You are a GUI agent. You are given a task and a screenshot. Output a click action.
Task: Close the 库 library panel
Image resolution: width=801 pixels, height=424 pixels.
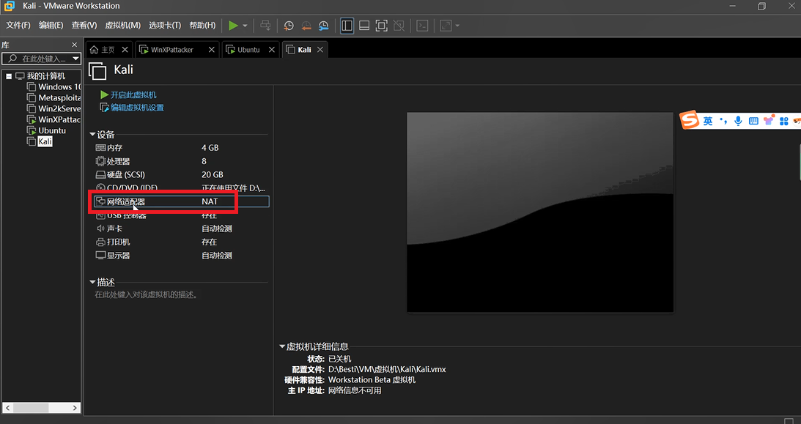coord(74,45)
